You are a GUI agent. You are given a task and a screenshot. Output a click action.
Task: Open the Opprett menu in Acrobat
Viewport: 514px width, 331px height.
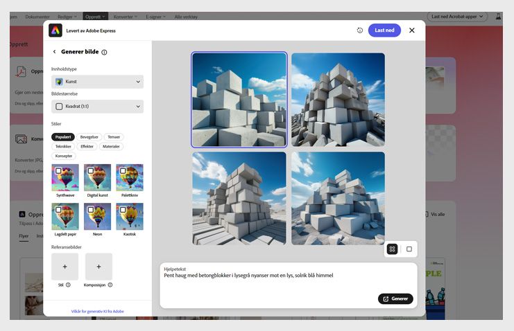95,17
